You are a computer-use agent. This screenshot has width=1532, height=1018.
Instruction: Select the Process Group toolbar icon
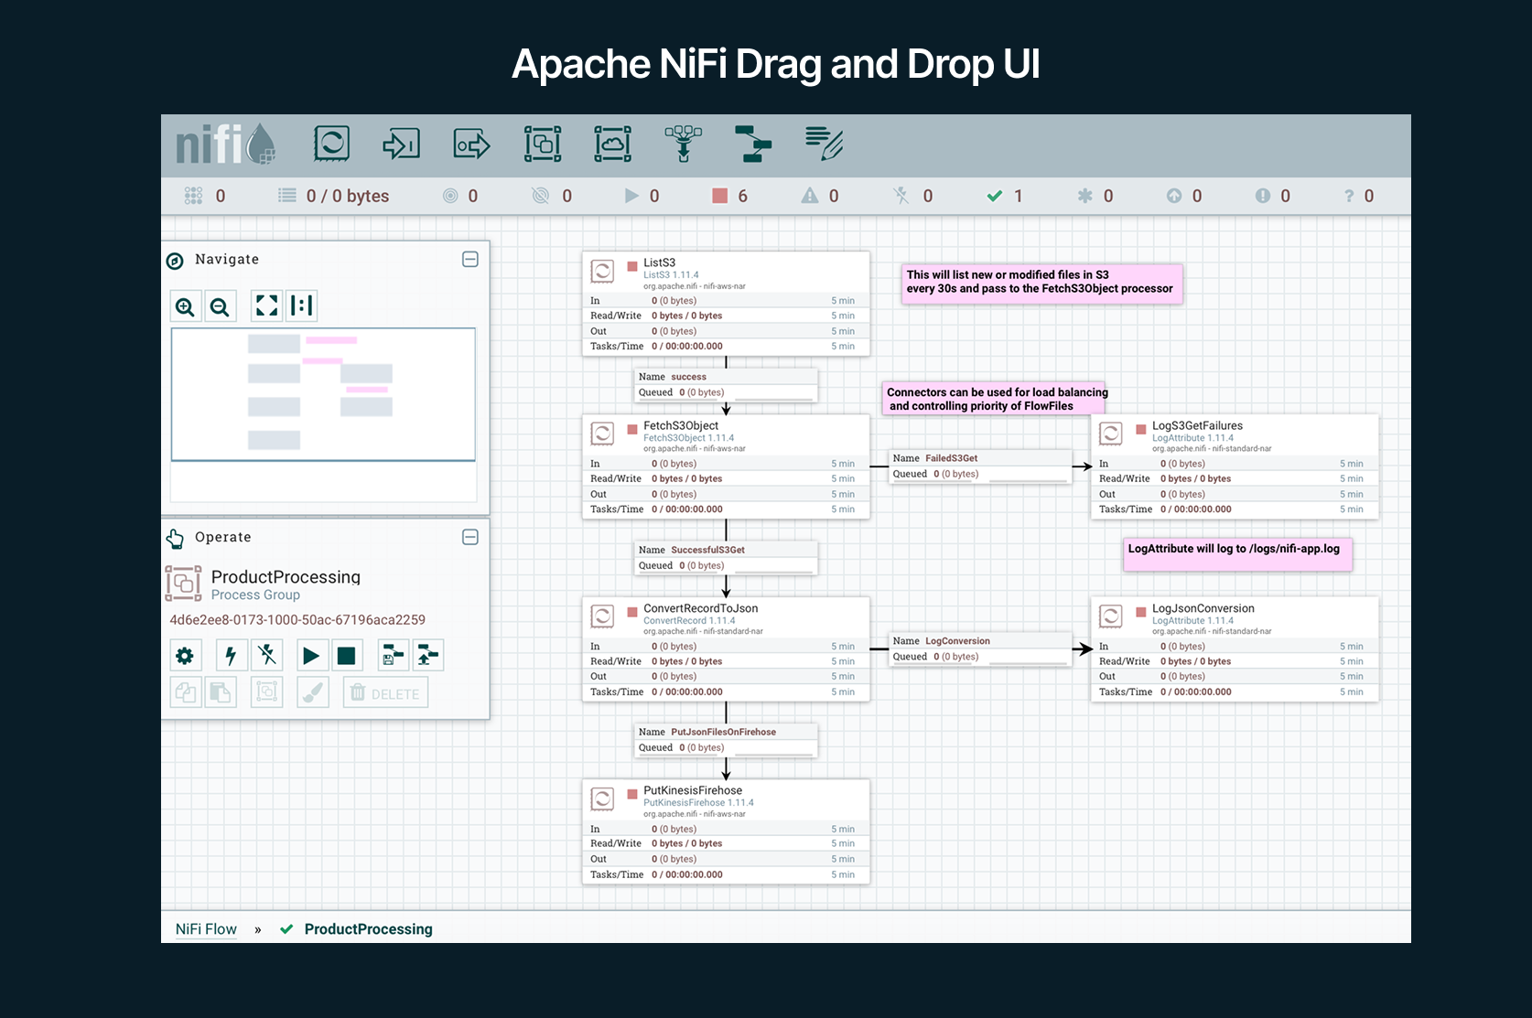click(x=543, y=145)
